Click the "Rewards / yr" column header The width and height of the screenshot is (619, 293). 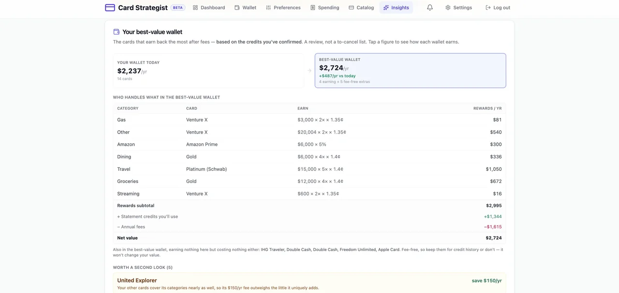coord(487,109)
